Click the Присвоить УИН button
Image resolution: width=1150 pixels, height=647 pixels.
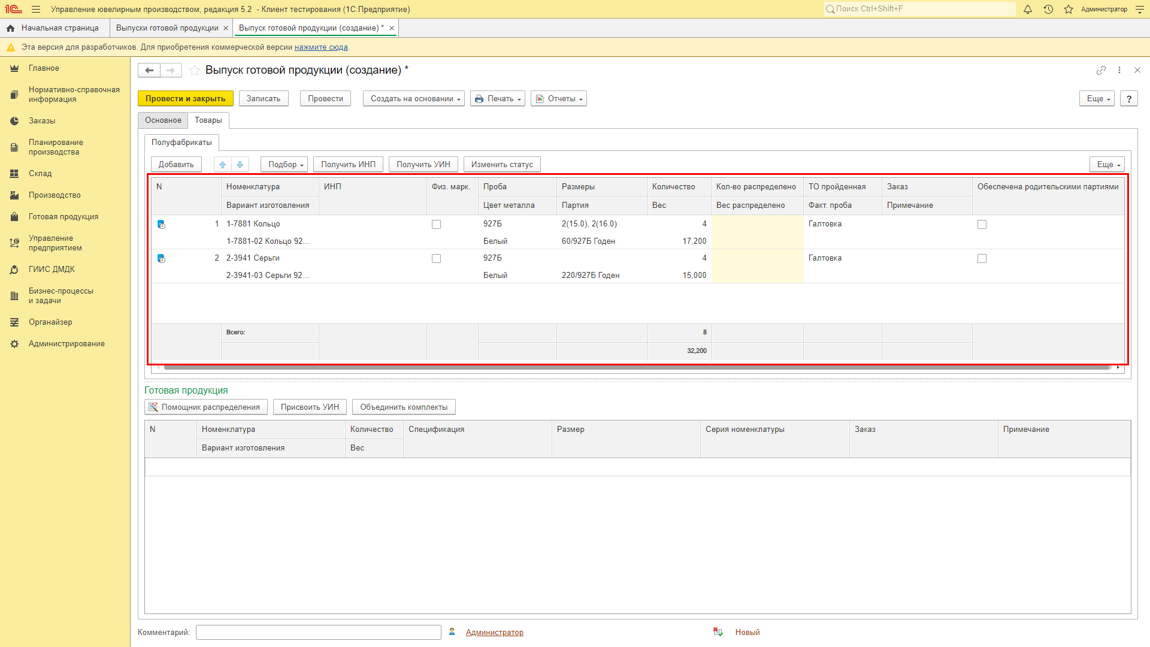coord(310,407)
